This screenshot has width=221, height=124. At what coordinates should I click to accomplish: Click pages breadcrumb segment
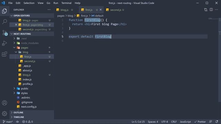click(x=61, y=16)
